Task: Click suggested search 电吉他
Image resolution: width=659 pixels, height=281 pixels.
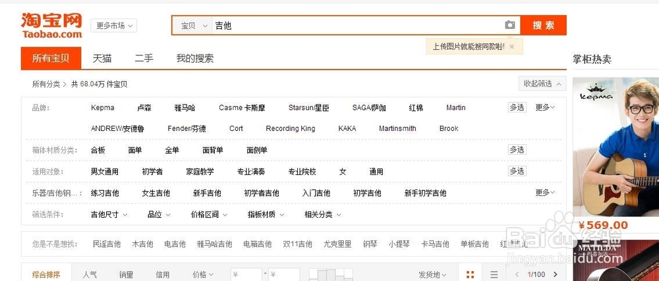Action: (175, 243)
